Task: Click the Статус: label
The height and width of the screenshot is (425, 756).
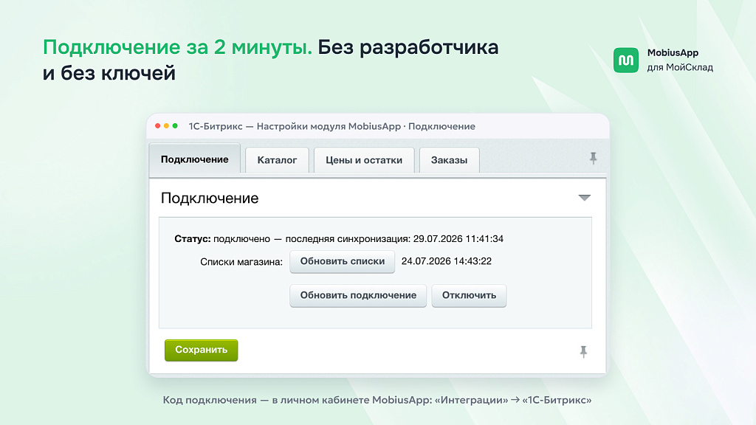Action: [193, 238]
